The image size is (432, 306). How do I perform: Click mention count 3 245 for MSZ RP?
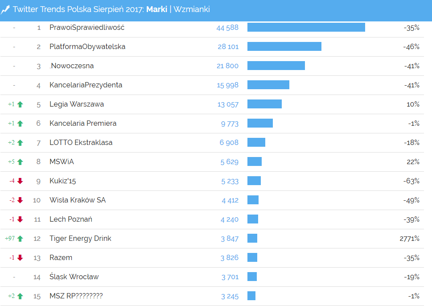point(230,296)
